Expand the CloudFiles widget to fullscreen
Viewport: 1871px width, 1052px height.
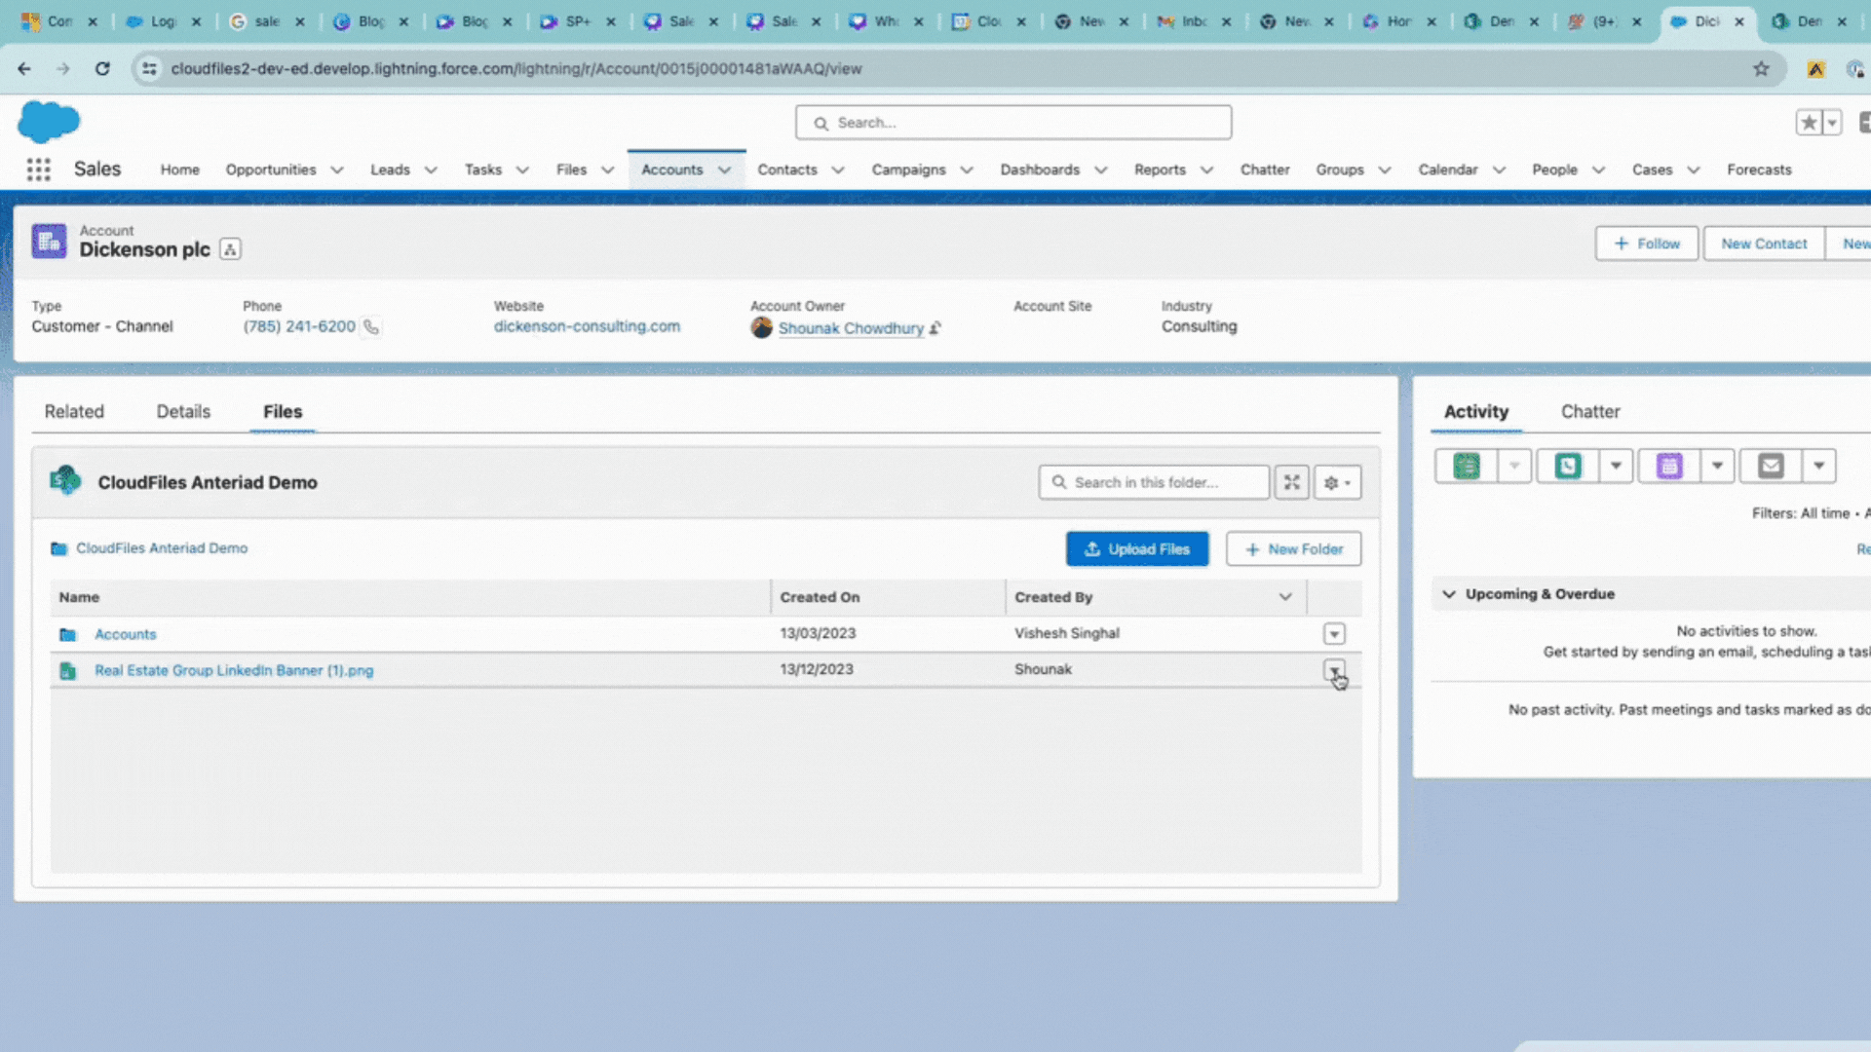(x=1291, y=482)
